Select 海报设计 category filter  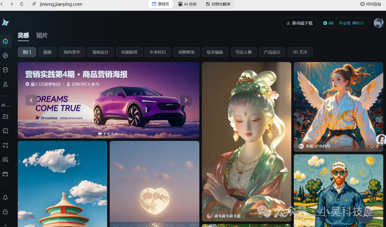100,52
